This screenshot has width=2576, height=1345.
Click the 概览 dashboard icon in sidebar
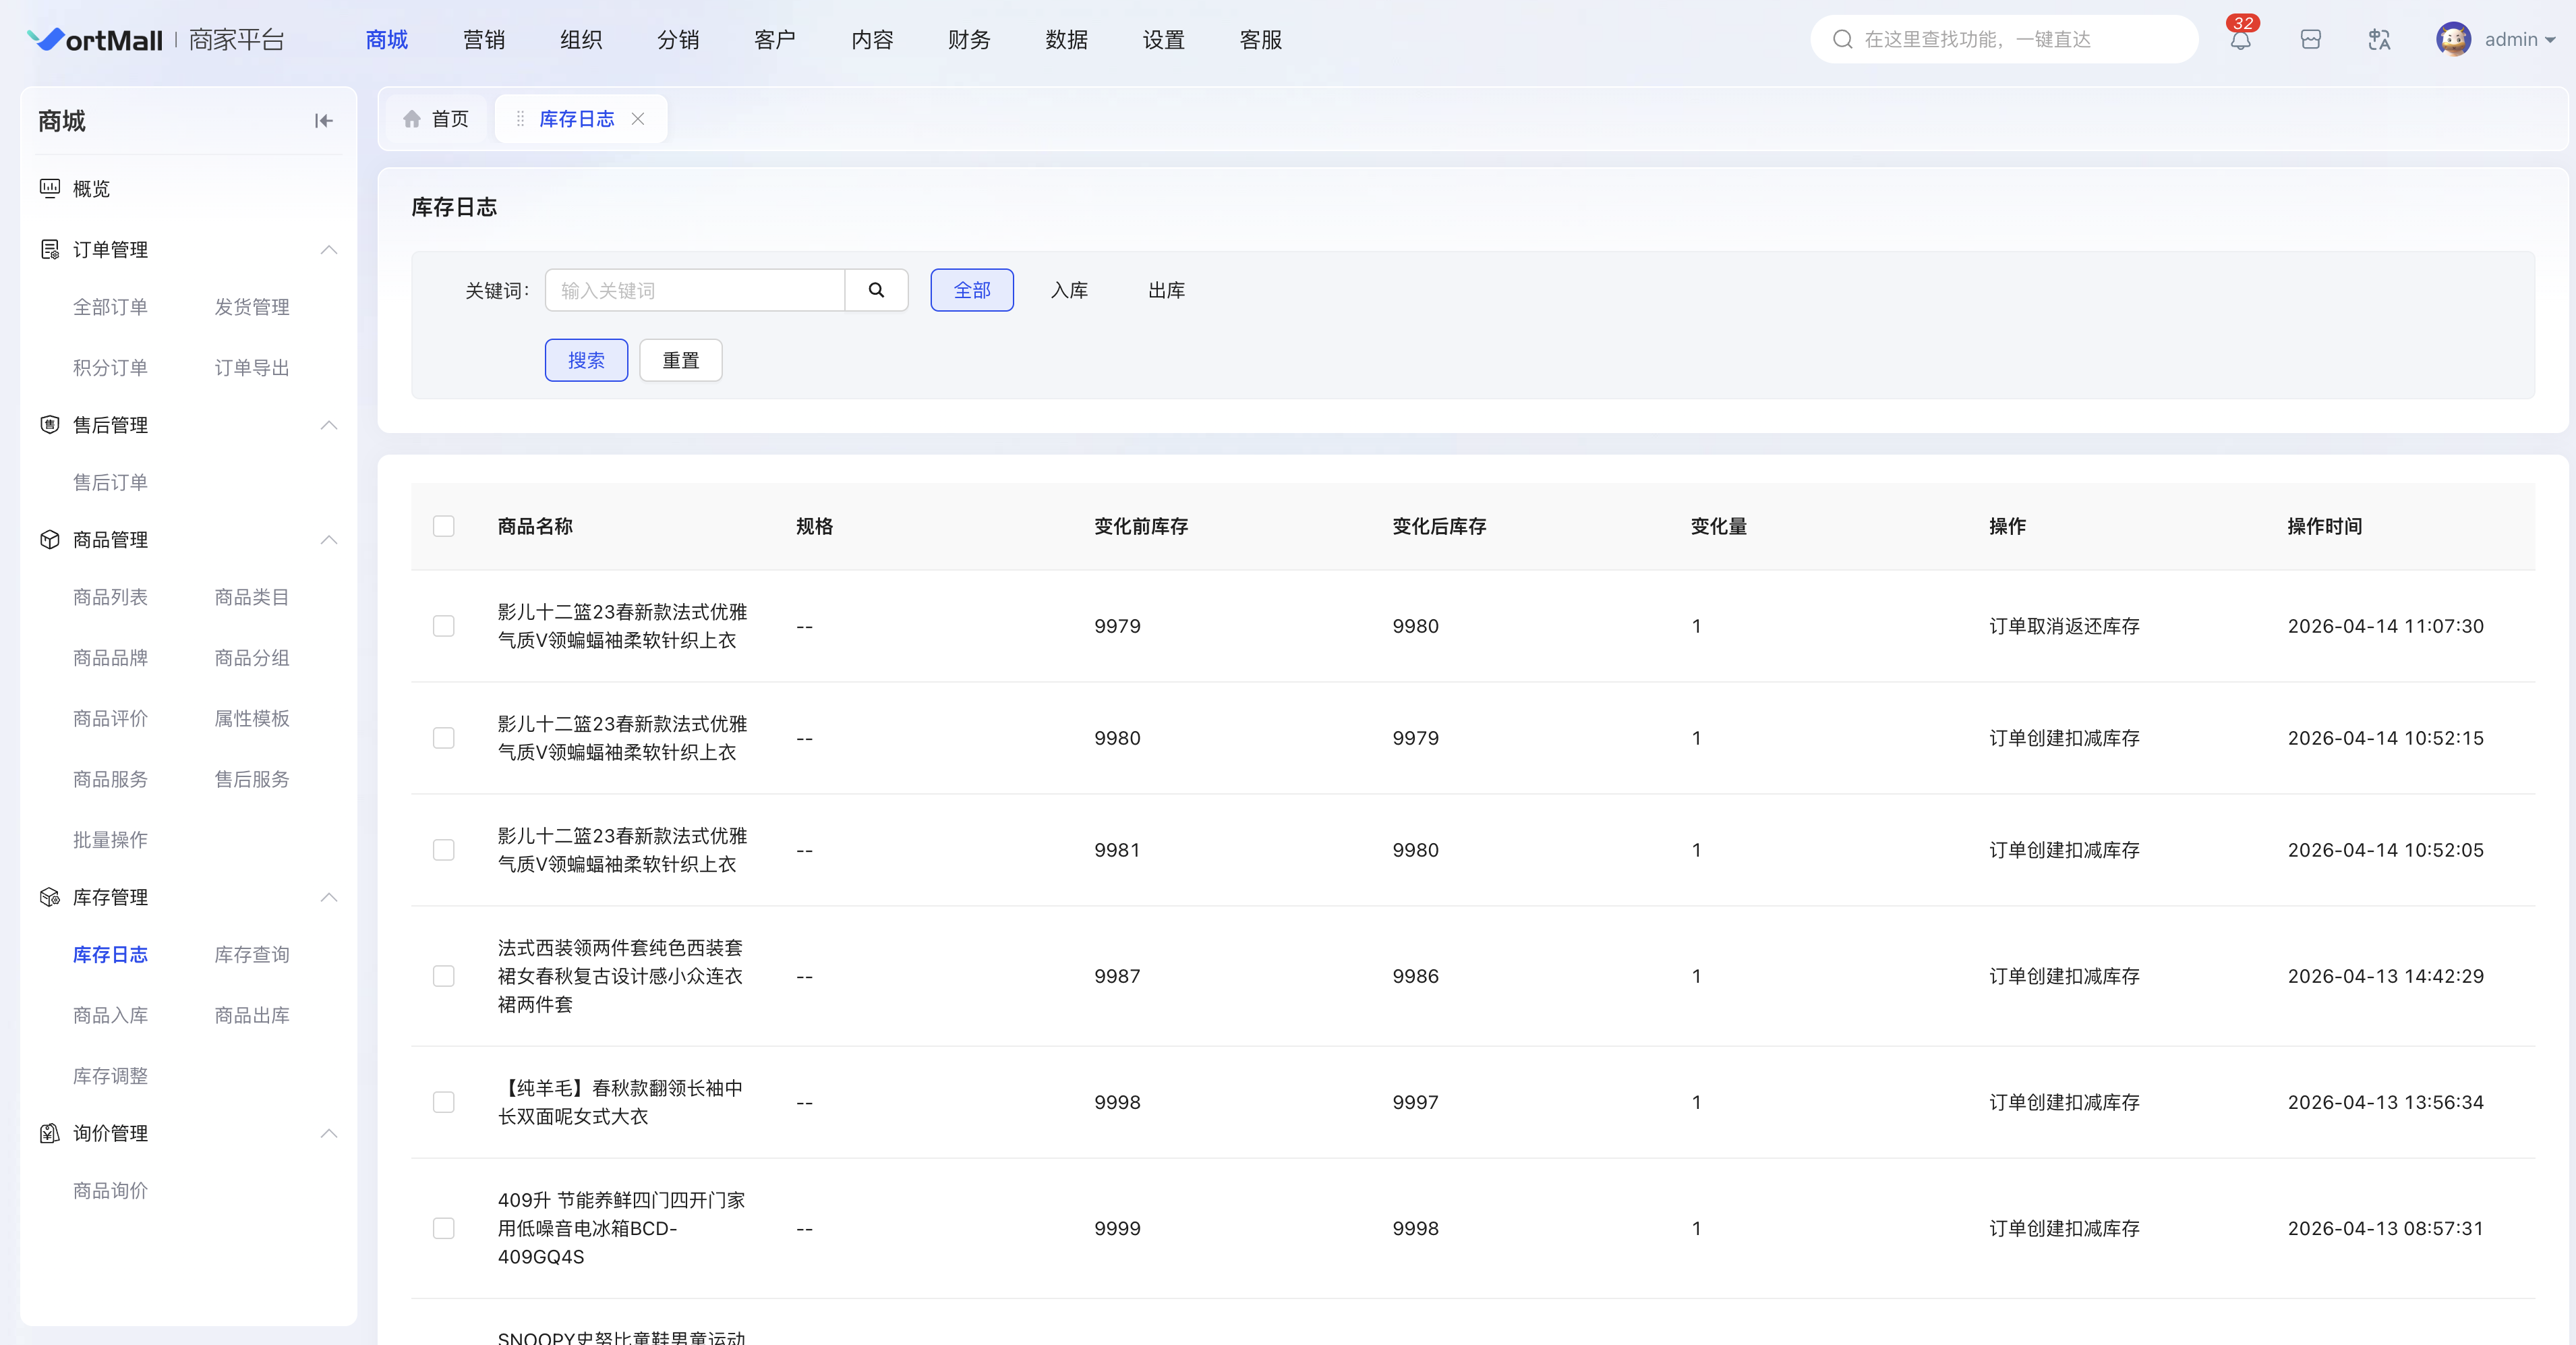pos(49,188)
